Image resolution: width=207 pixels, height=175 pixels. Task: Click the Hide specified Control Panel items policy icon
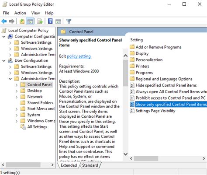[132, 85]
